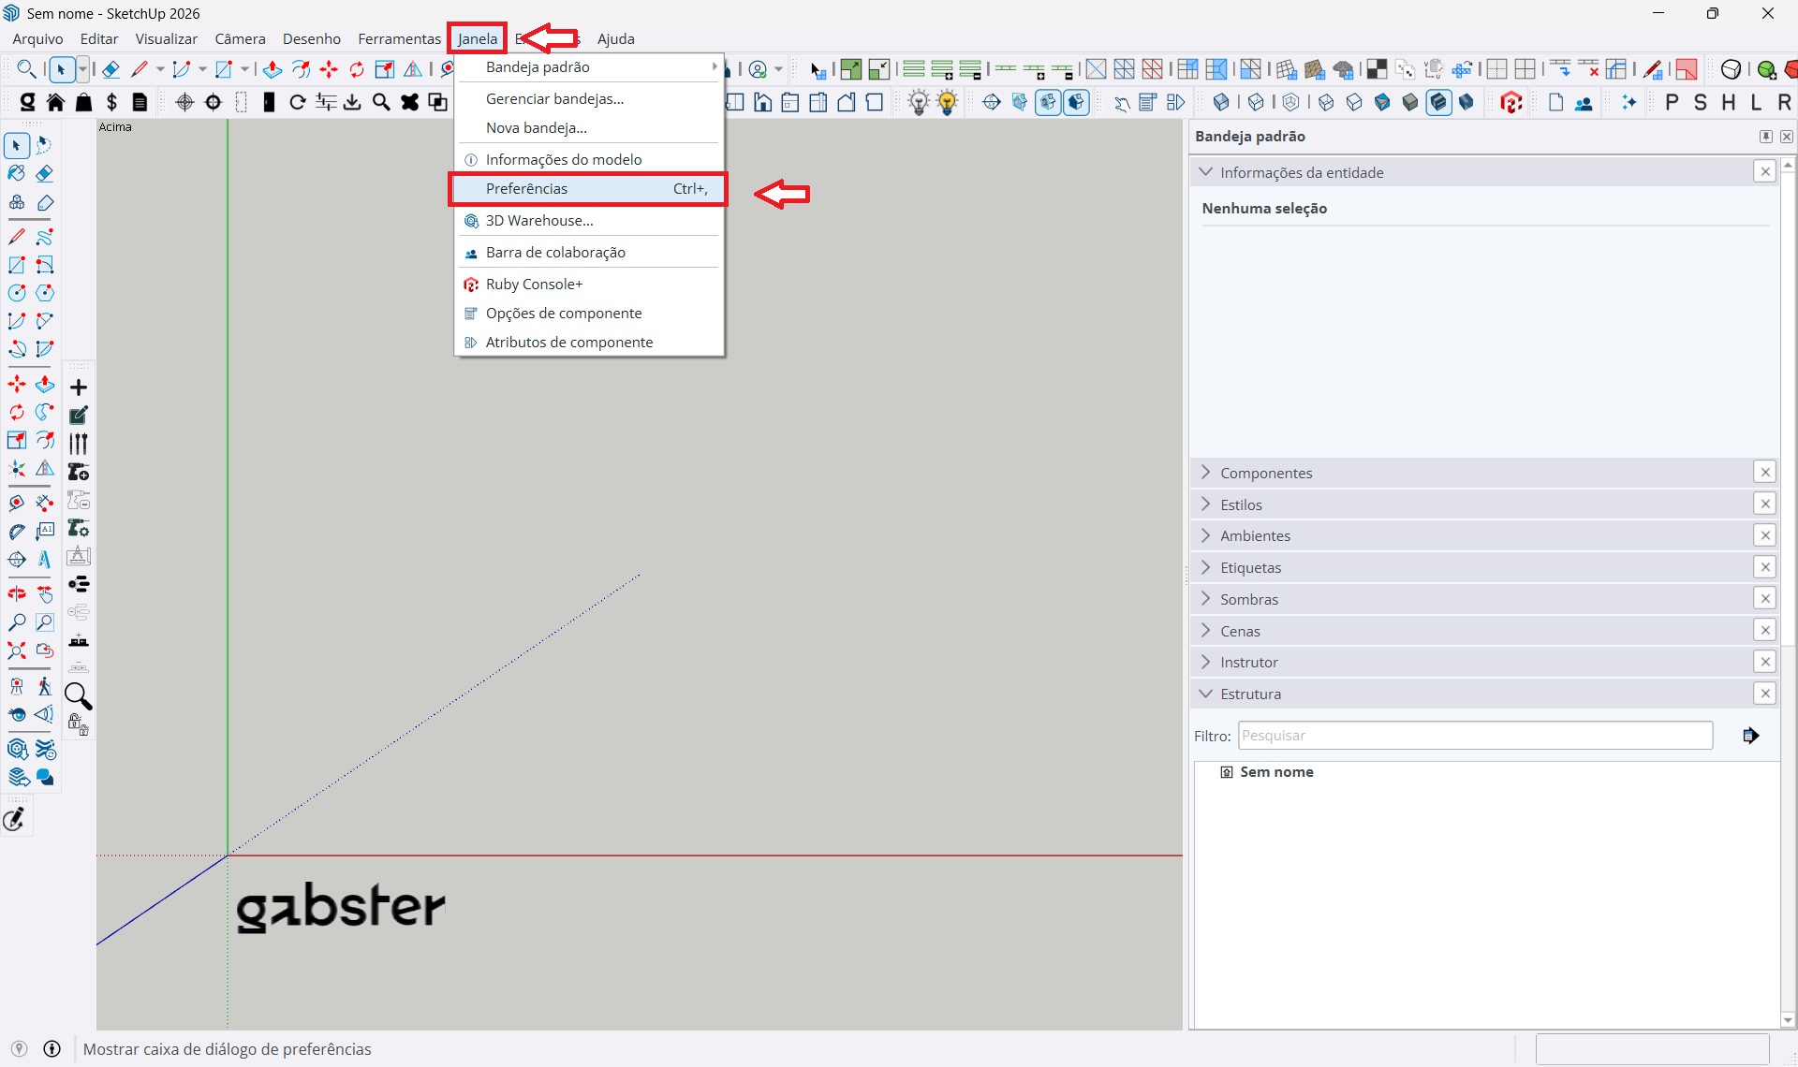Pin the Bandeja padrão tray

1765,137
